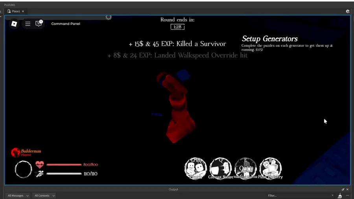The width and height of the screenshot is (354, 199).
Task: Click the white 110/110 stamina bar
Action: pos(64,174)
